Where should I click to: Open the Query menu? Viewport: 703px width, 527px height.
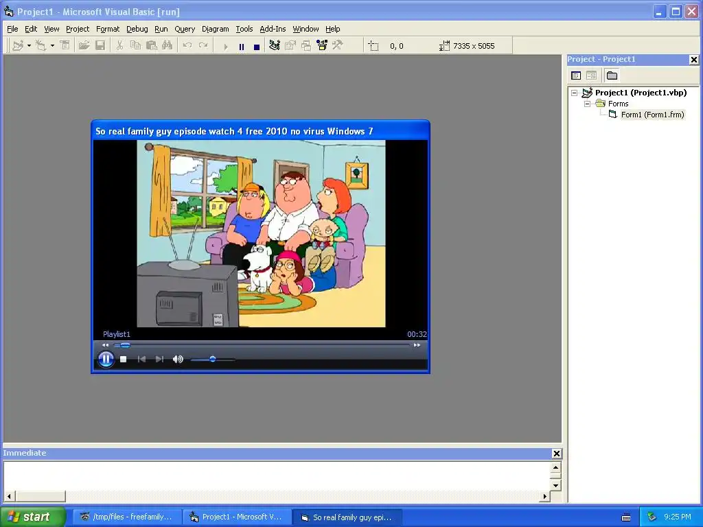(x=185, y=29)
